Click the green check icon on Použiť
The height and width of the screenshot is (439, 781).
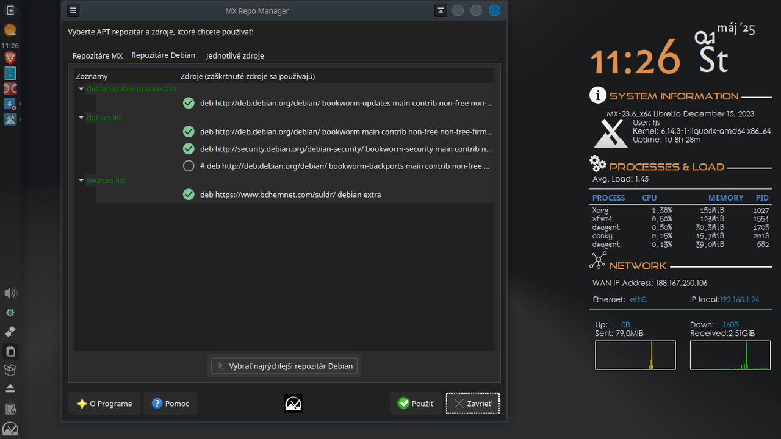403,404
